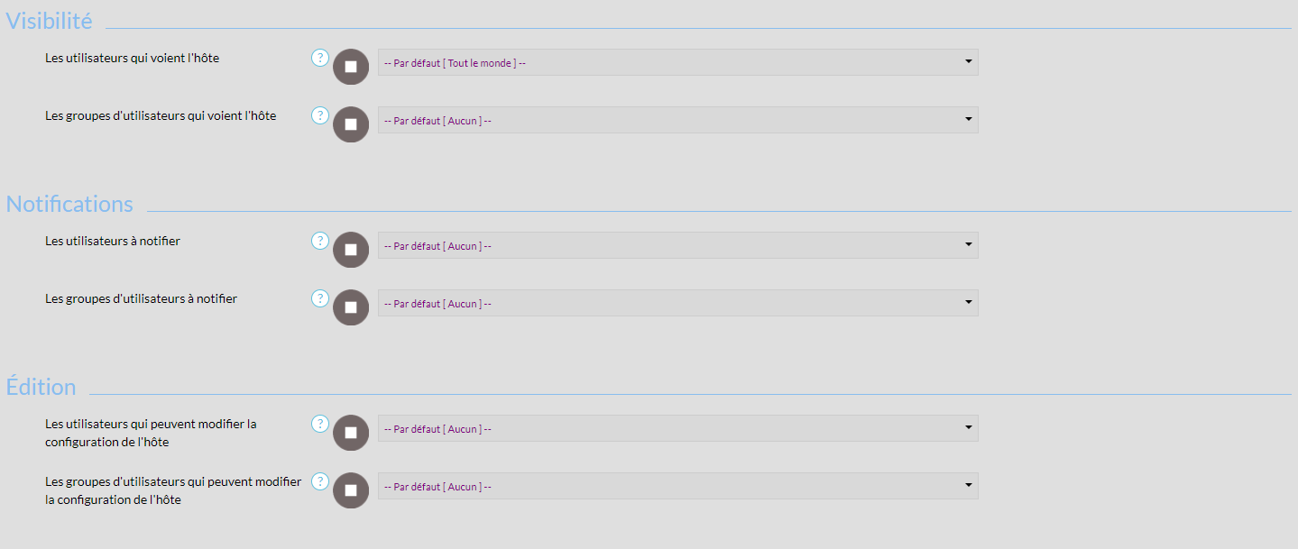This screenshot has width=1298, height=549.
Task: Click the Visibilité section heading
Action: [x=50, y=21]
